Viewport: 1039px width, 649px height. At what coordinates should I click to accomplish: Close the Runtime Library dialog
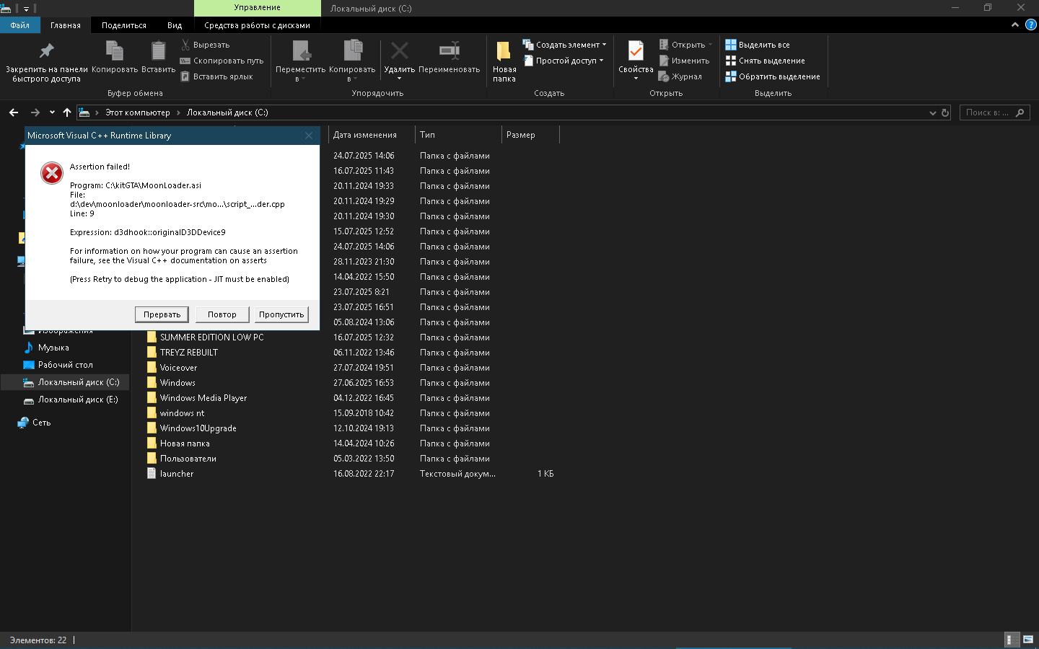[309, 136]
